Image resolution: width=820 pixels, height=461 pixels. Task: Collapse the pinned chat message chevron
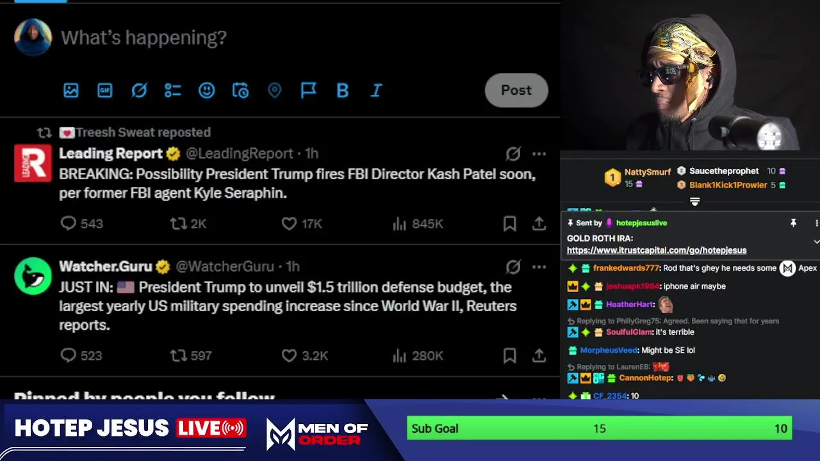(816, 241)
